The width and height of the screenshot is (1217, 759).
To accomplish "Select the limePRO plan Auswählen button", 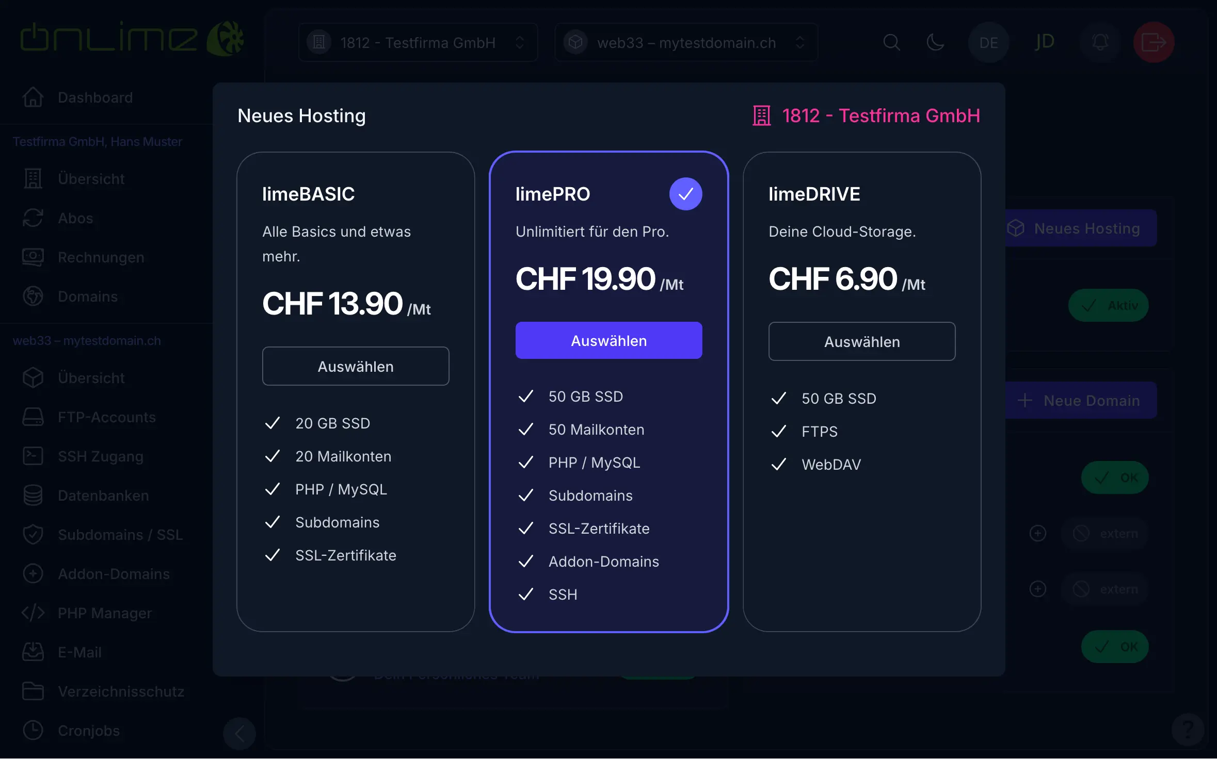I will click(x=608, y=340).
